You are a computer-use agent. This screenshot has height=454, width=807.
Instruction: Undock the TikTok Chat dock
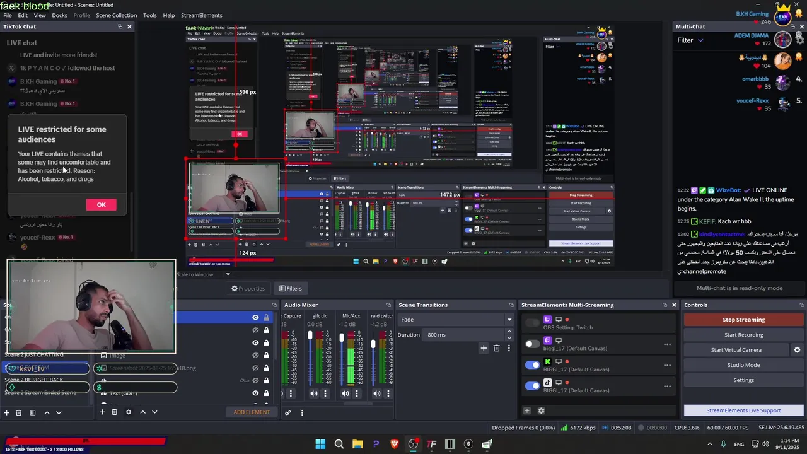point(120,26)
